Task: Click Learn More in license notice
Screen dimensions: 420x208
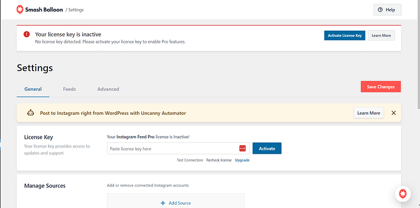Action: pos(381,35)
